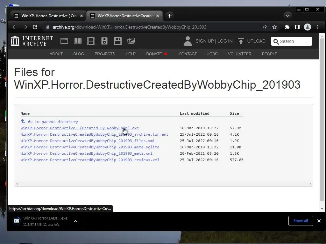Screen dimensions: 326x244
Task: Open the Texts book icon
Action: pyautogui.click(x=78, y=41)
